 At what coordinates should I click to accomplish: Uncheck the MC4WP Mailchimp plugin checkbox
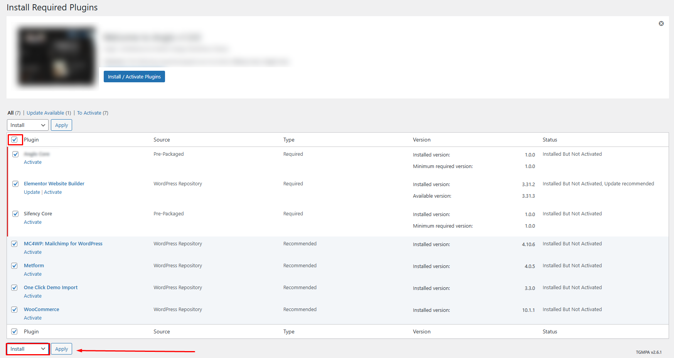point(14,244)
